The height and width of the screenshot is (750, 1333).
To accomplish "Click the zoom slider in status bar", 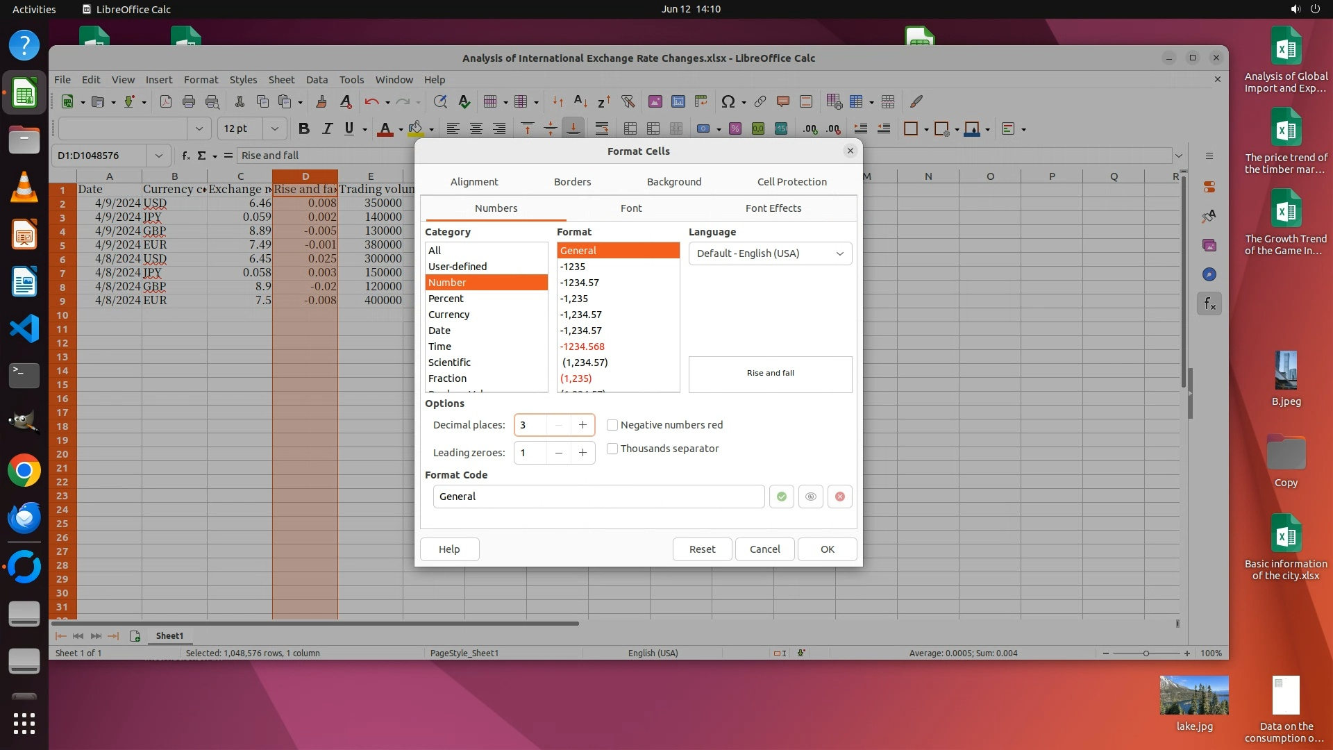I will click(x=1146, y=653).
